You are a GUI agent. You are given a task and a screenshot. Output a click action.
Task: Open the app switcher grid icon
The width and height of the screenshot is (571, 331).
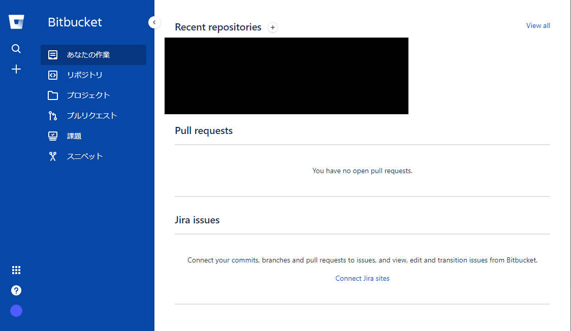click(x=16, y=270)
